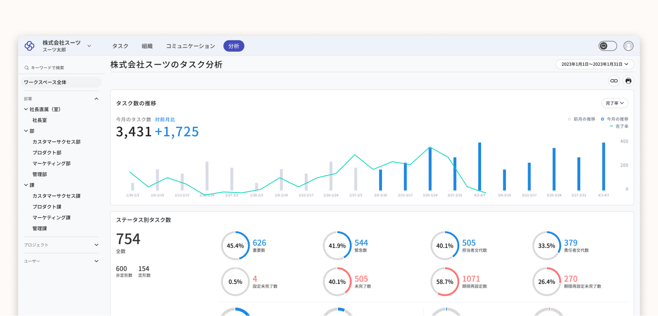The height and width of the screenshot is (316, 658).
Task: Switch to the タスク tab
Action: point(120,46)
